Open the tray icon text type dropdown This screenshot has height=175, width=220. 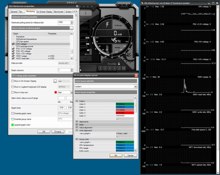(x=71, y=92)
